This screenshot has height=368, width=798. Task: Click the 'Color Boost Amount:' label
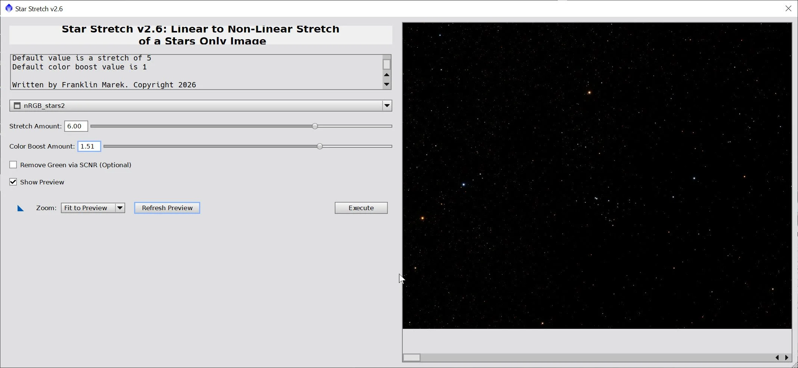[42, 146]
